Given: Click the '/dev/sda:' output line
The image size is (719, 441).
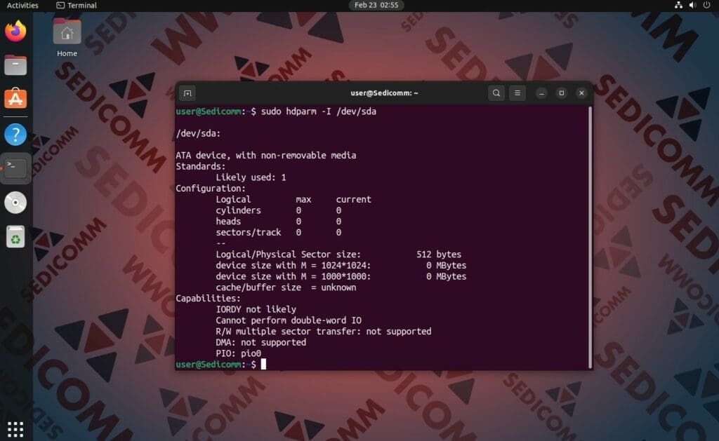Looking at the screenshot, I should coord(198,133).
